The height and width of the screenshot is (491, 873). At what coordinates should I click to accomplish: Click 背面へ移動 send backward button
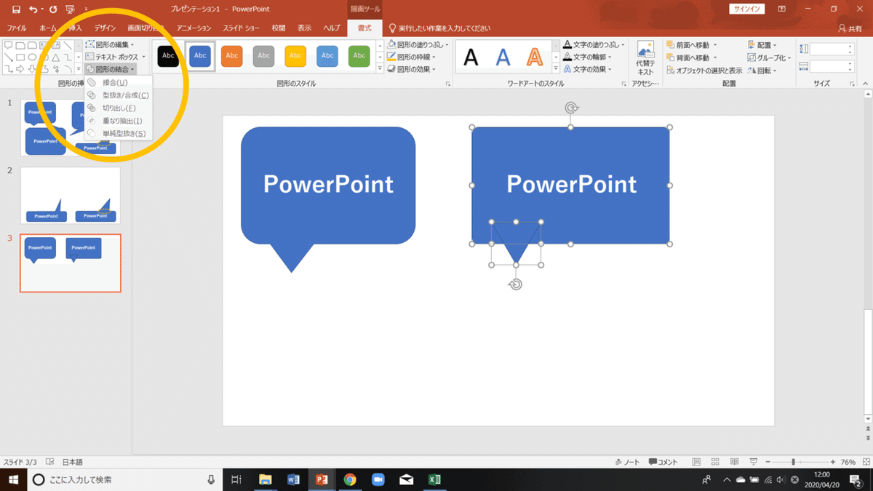coord(691,57)
